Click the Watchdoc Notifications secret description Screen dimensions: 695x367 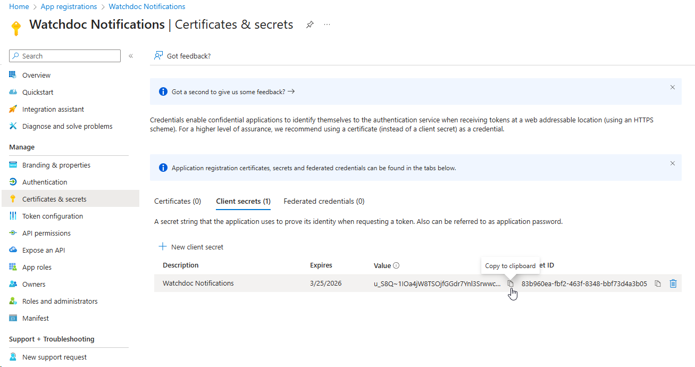pyautogui.click(x=198, y=283)
